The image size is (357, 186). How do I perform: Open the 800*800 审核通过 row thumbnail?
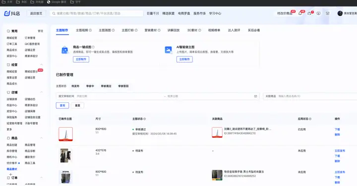tap(66, 134)
